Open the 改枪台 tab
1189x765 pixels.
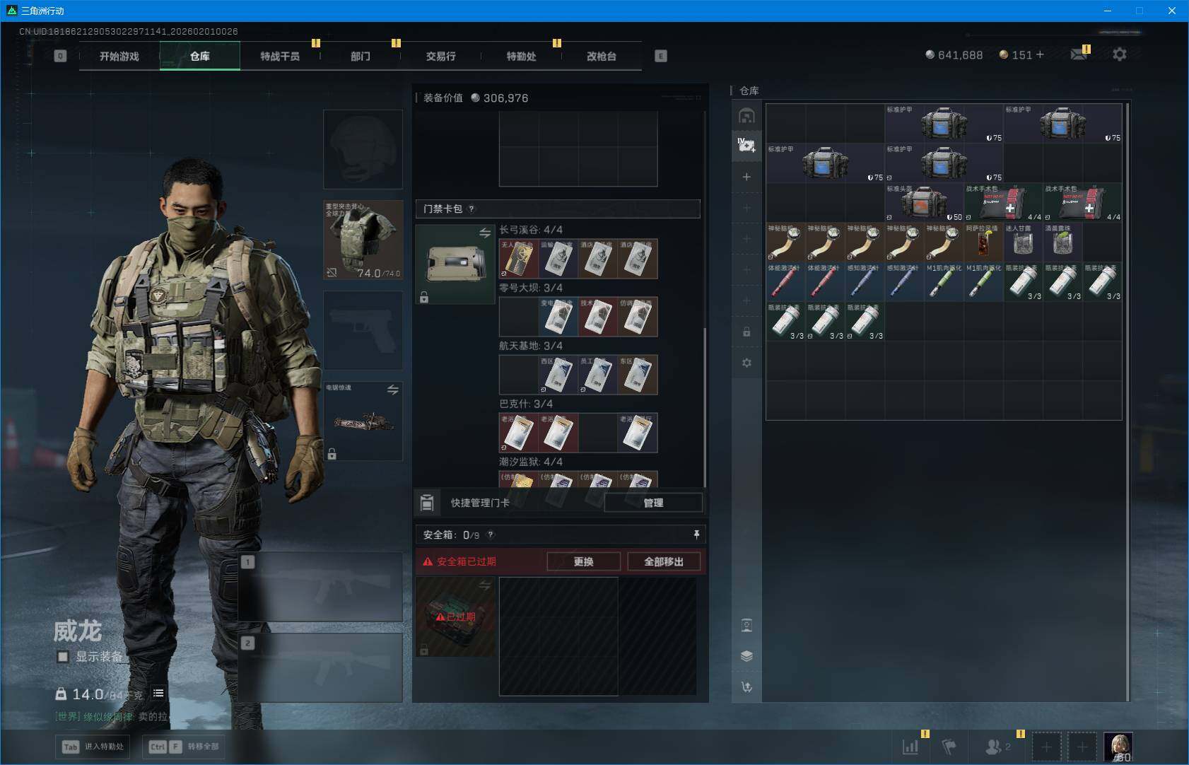point(602,56)
